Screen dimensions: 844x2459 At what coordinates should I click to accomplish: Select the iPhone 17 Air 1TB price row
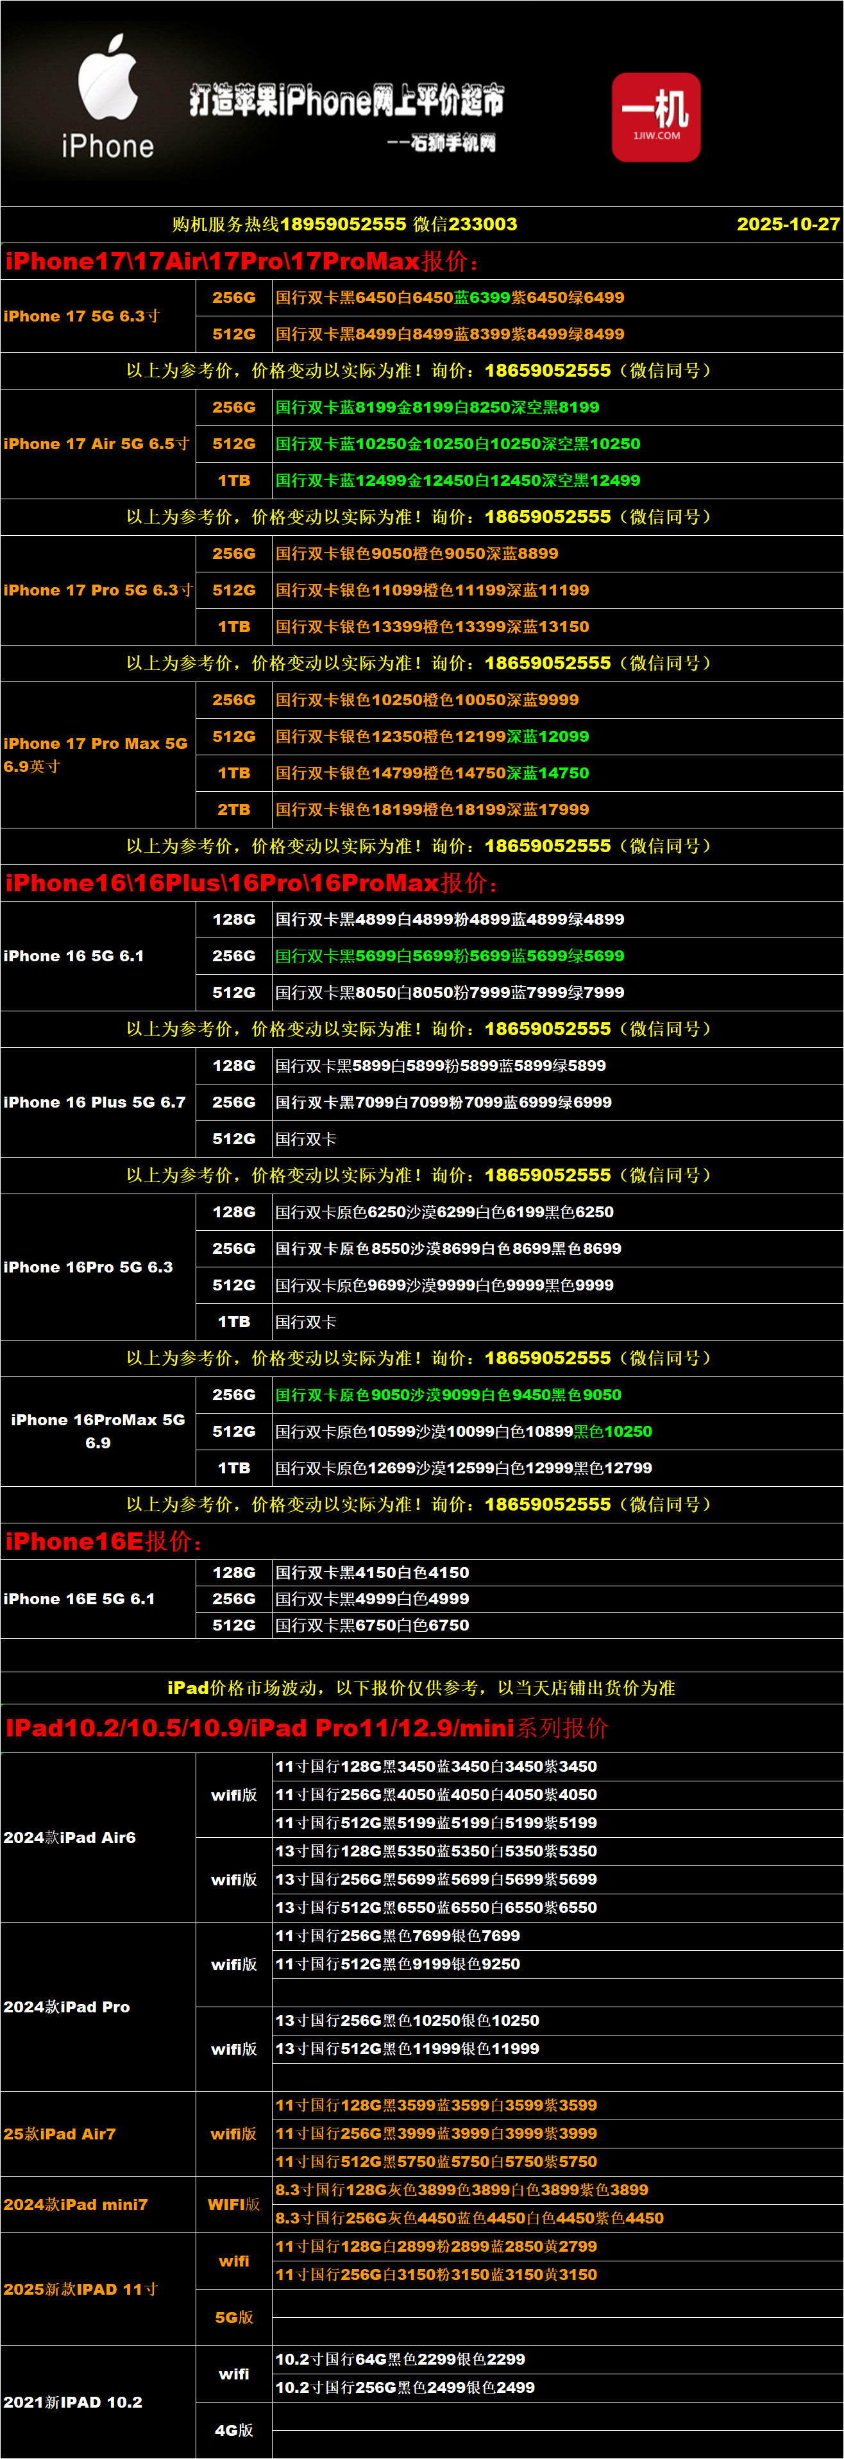tap(458, 481)
